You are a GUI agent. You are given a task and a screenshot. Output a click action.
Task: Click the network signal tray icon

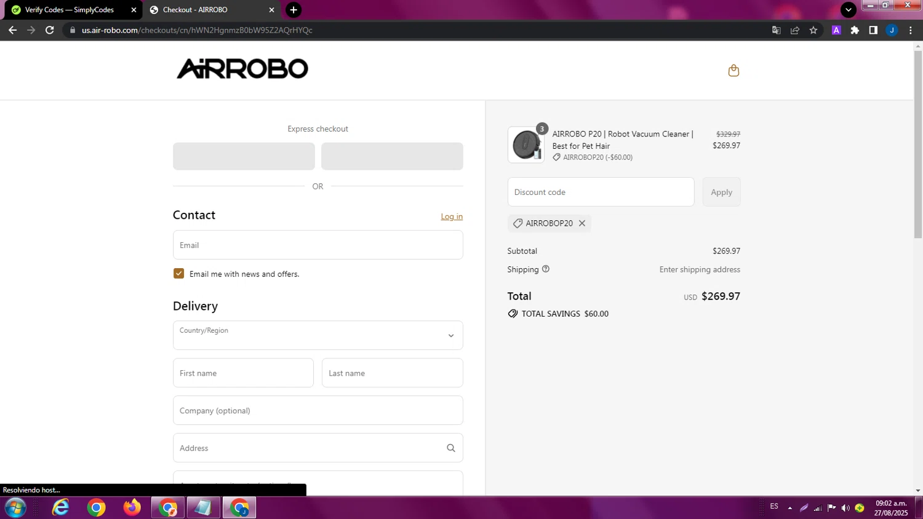[818, 508]
